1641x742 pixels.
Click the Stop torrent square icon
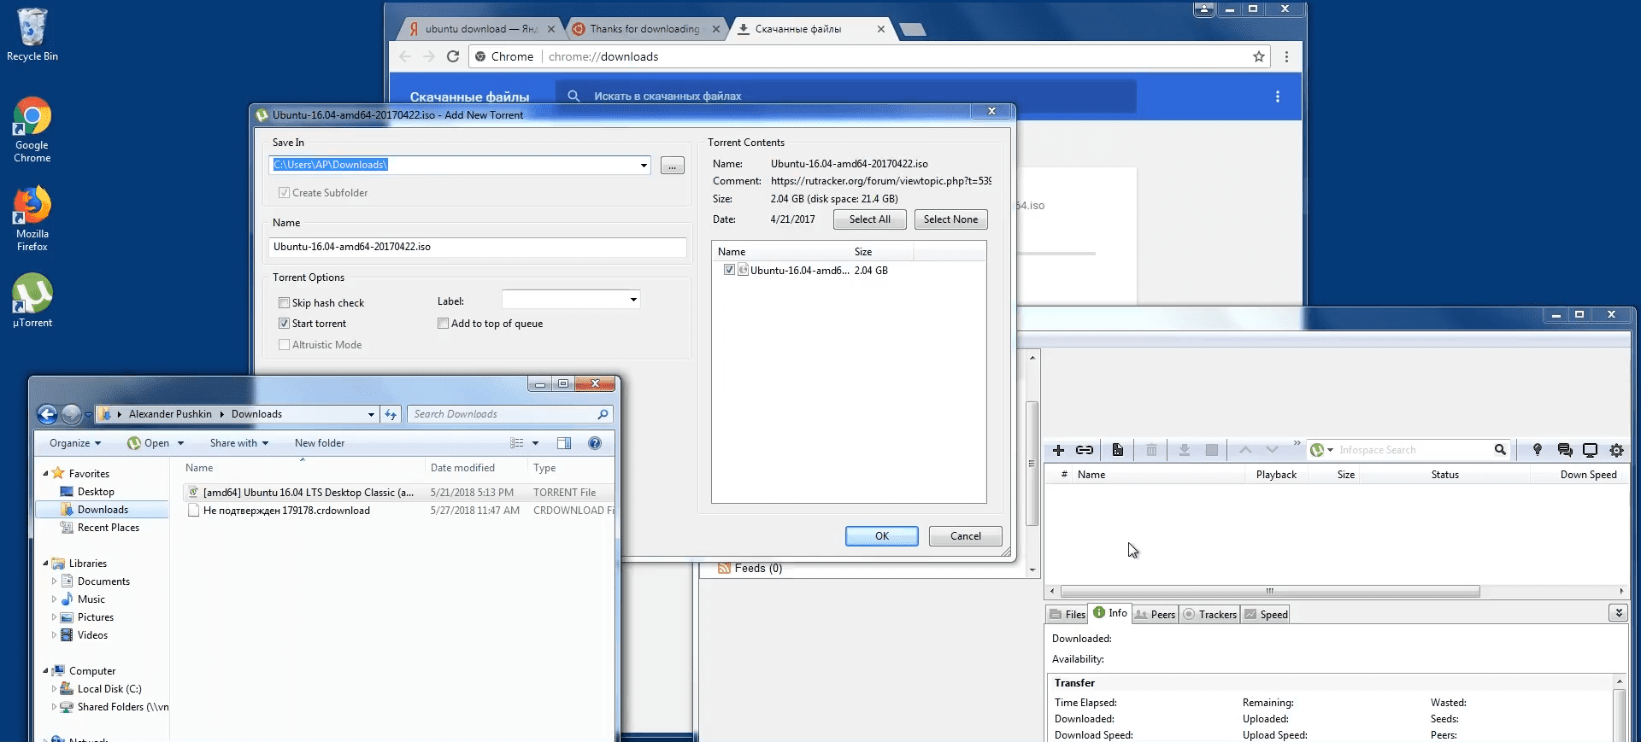(1211, 450)
